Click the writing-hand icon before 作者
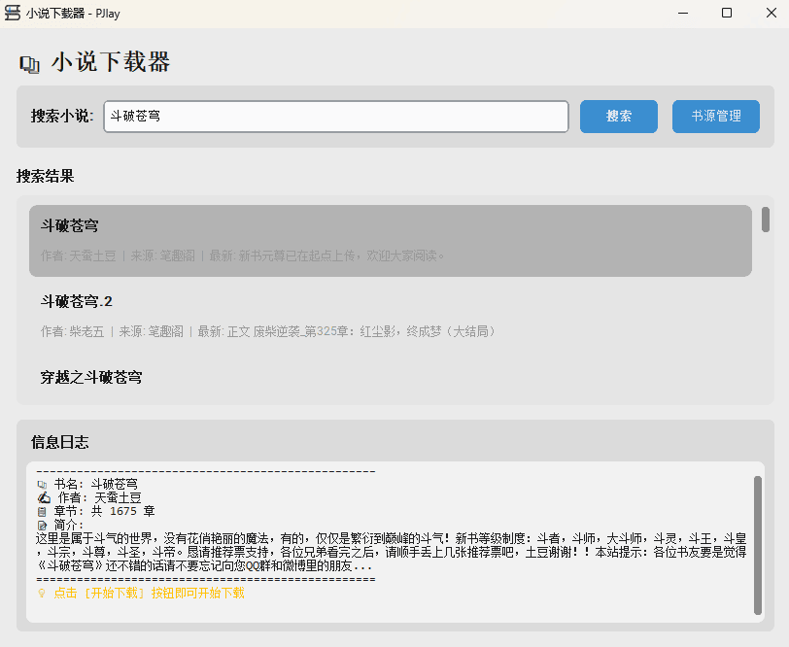The width and height of the screenshot is (789, 647). [x=45, y=498]
